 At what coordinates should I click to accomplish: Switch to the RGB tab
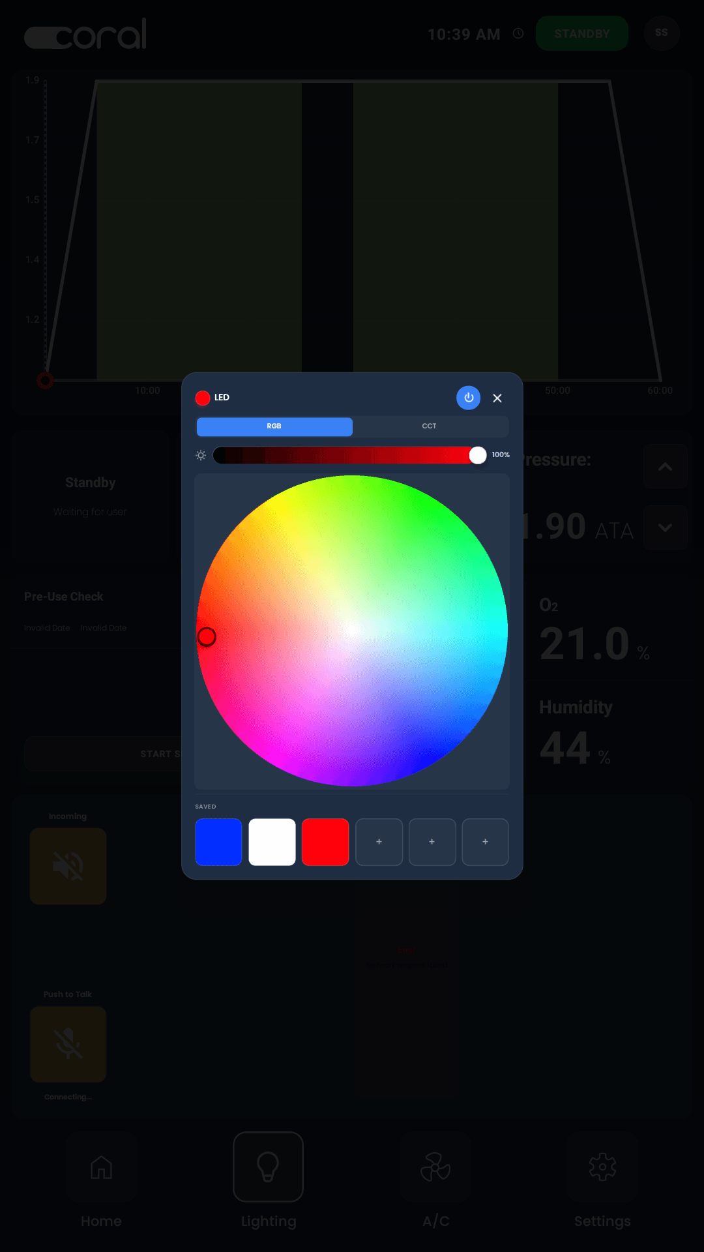pyautogui.click(x=274, y=426)
